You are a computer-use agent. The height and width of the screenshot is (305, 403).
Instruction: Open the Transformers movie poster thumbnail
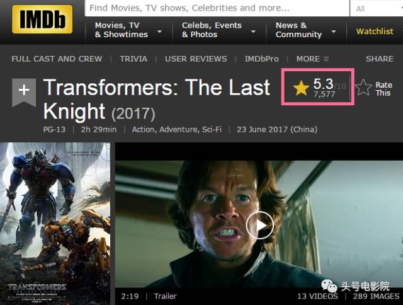click(55, 224)
